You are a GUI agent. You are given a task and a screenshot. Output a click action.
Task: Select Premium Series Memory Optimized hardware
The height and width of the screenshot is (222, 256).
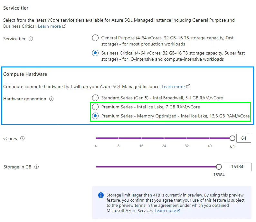[95, 116]
